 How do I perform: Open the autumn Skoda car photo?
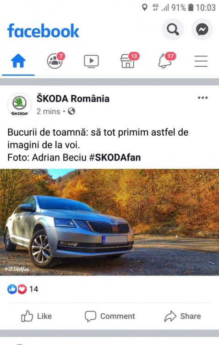109,222
